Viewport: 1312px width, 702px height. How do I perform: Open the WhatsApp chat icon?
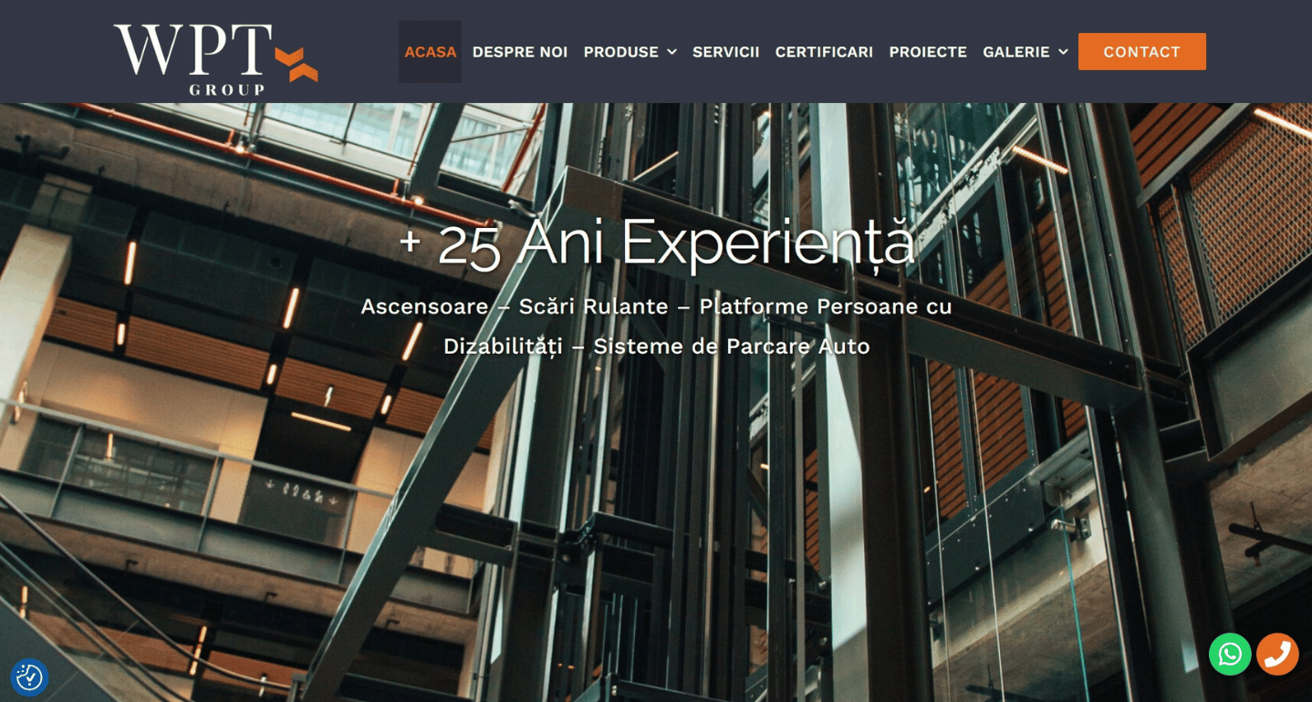tap(1230, 654)
